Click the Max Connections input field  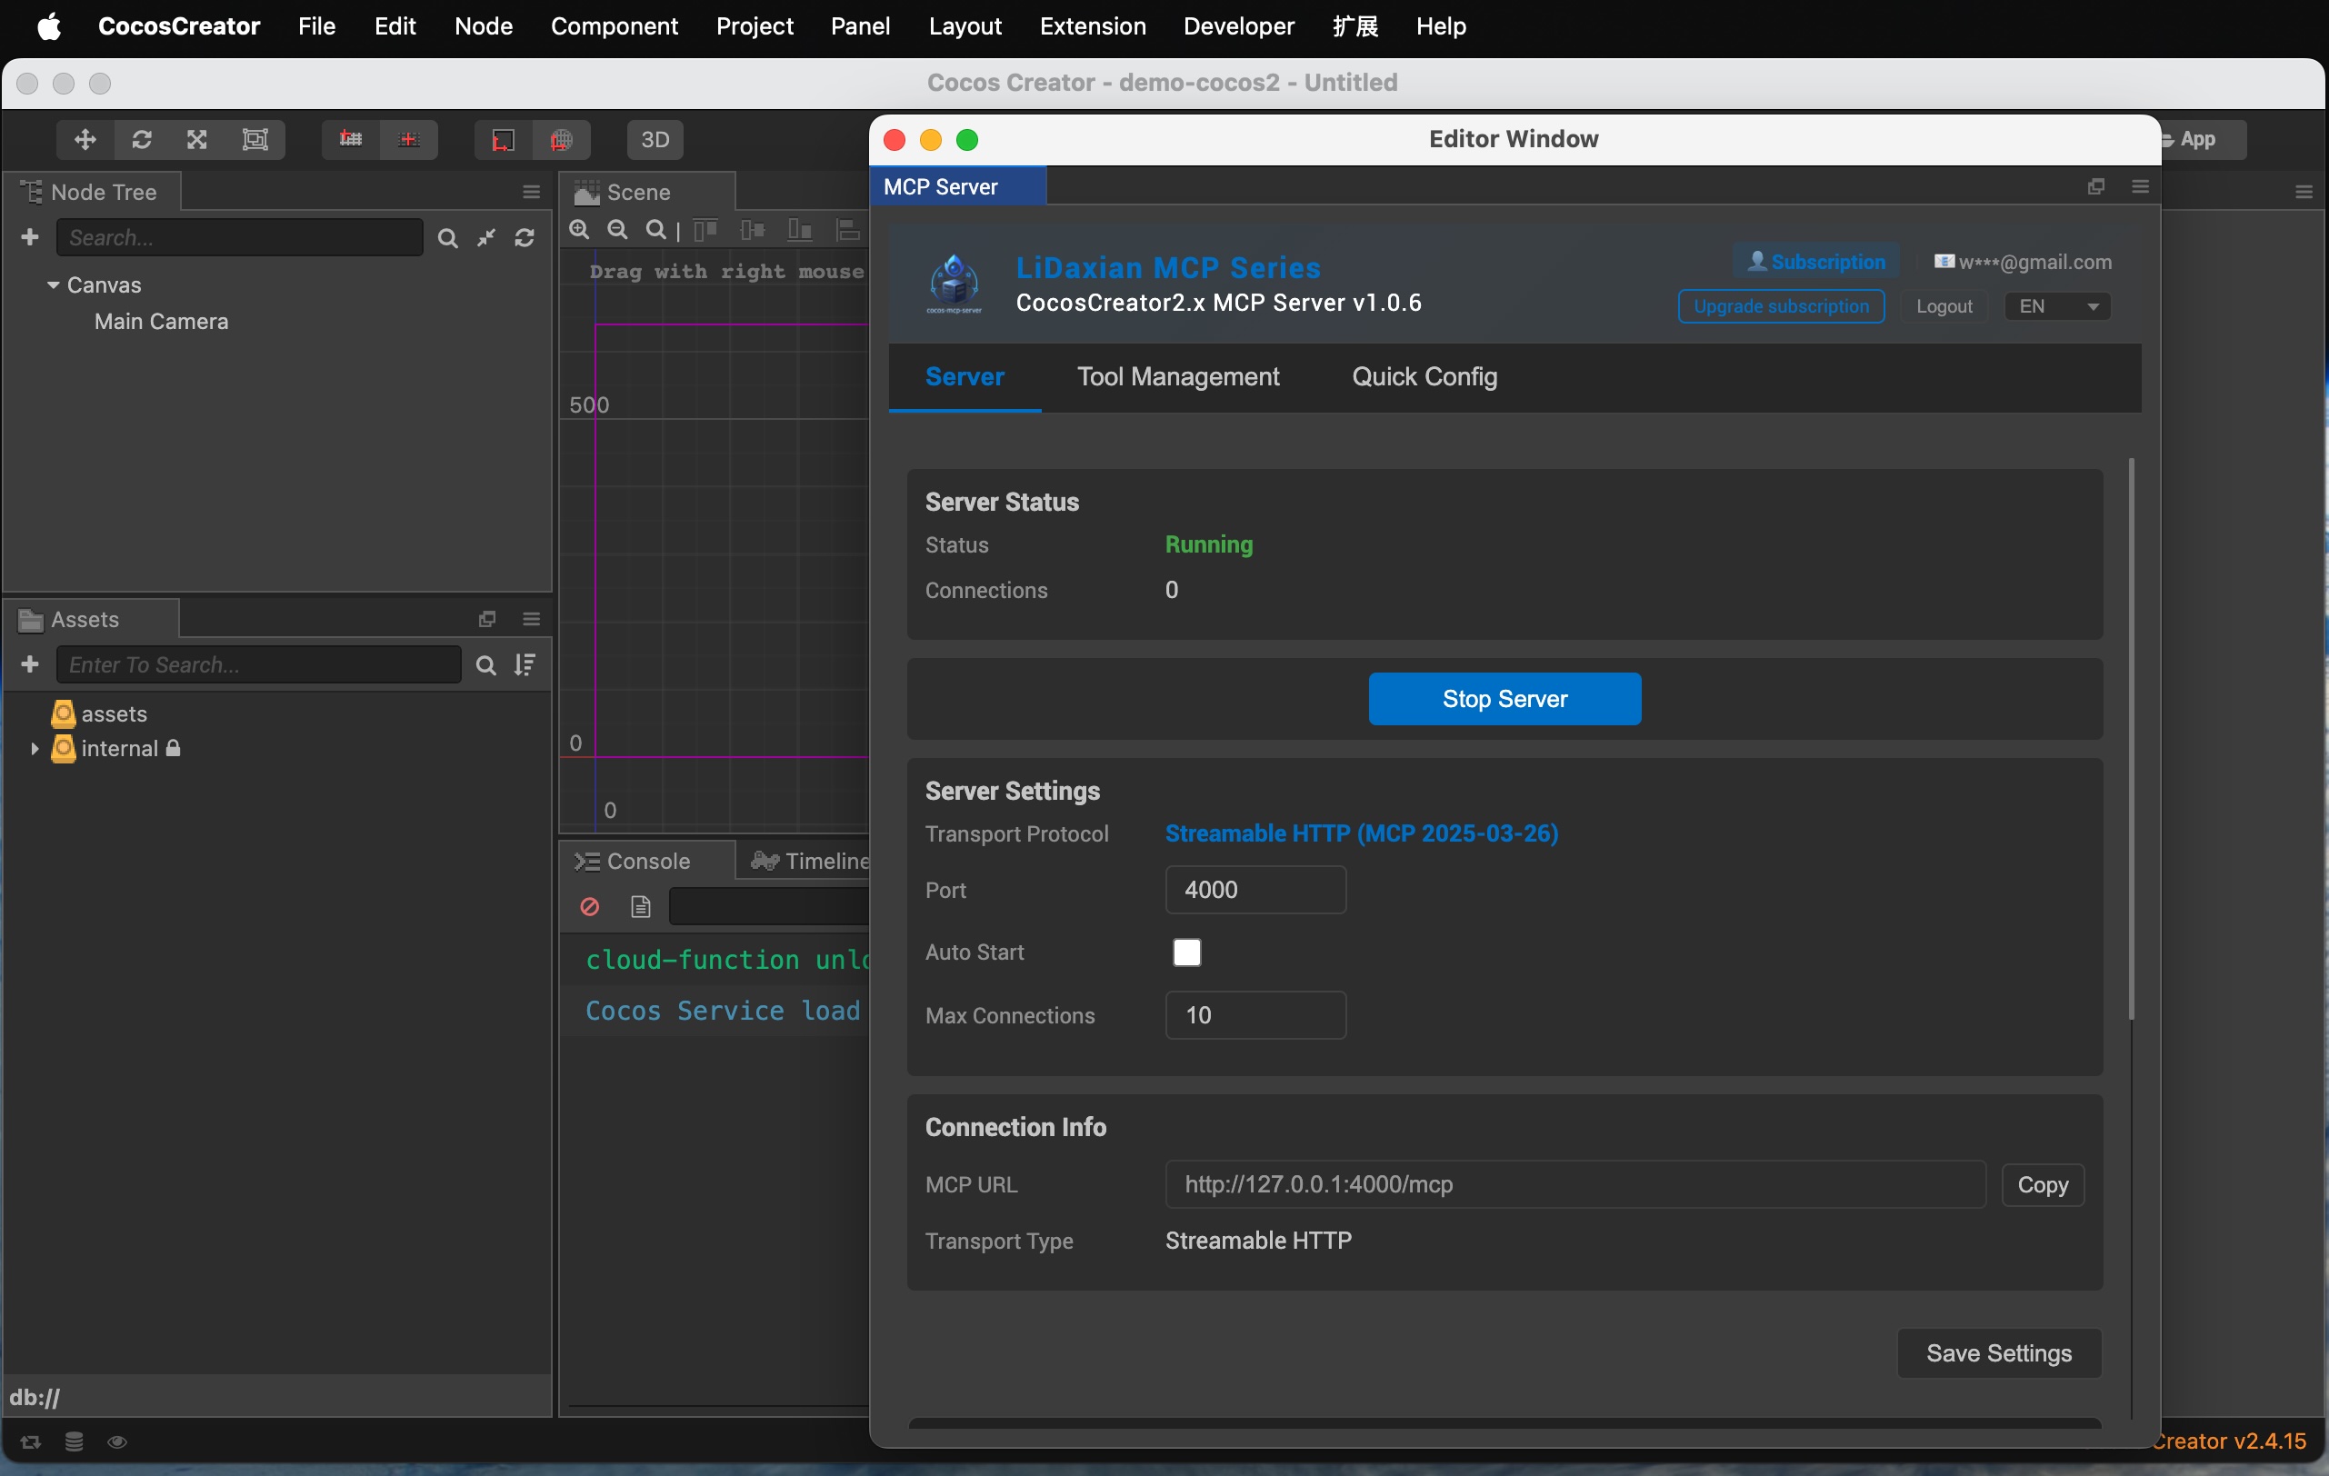click(1255, 1014)
